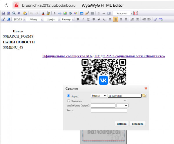Select the Адрес radio button
The width and height of the screenshot is (174, 144).
68,96
